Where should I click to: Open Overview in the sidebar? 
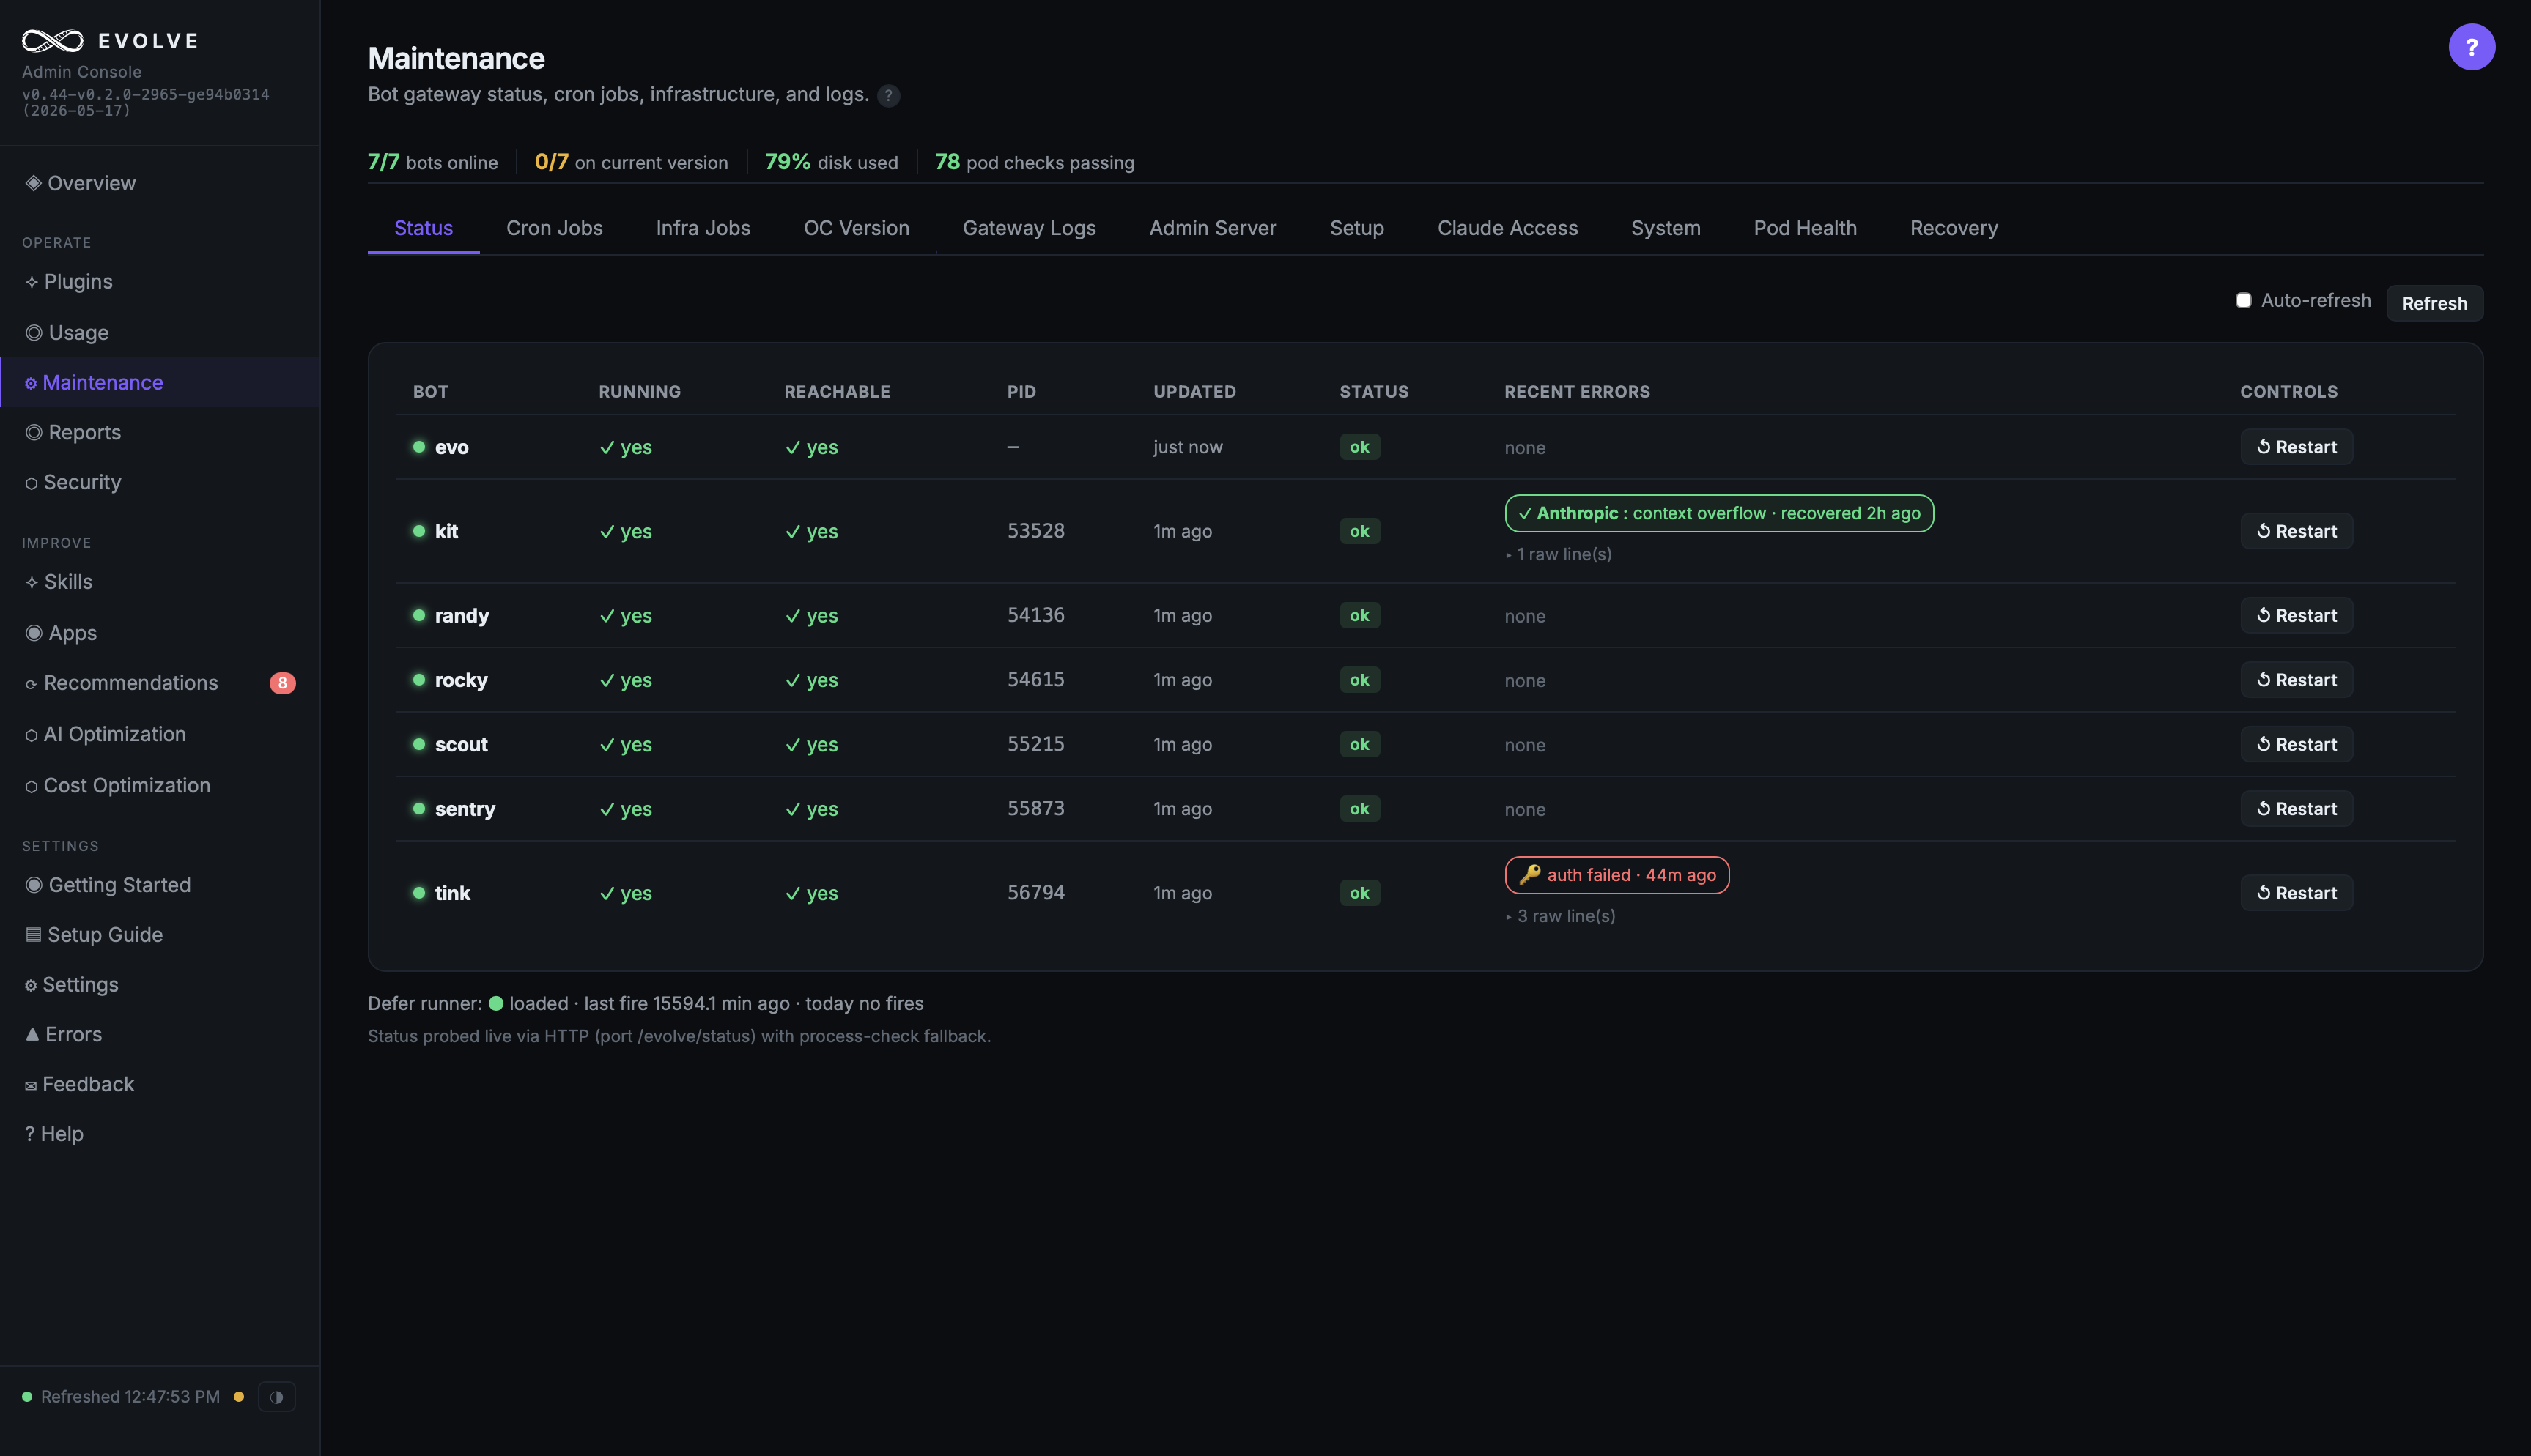tap(160, 183)
